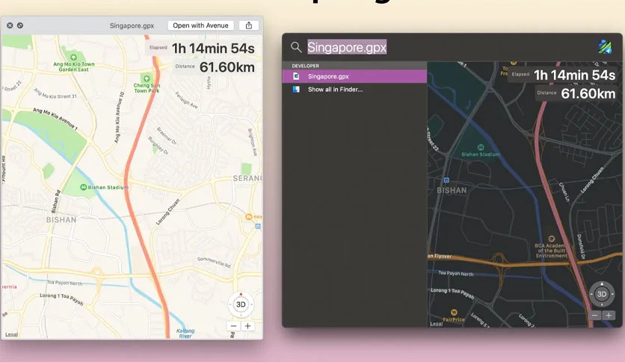Click Bishan Stadium marker on light map
The height and width of the screenshot is (362, 625).
83,187
